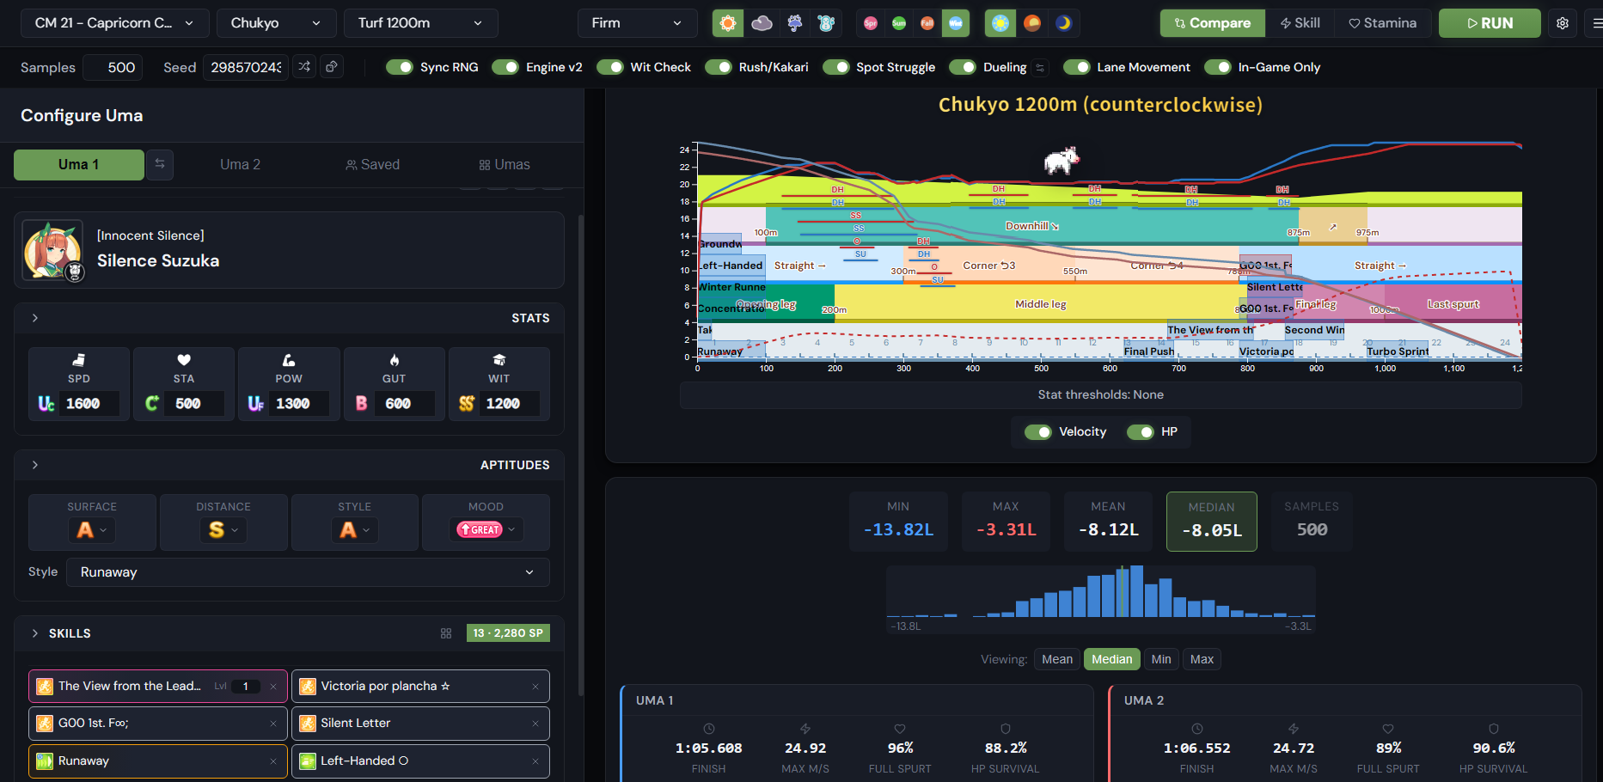Choose the snowy weather snowman icon
Screen dimensions: 1603x782
826,23
